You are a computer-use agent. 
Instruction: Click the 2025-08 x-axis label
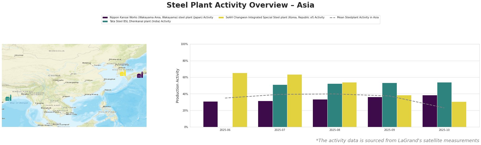pyautogui.click(x=335, y=130)
